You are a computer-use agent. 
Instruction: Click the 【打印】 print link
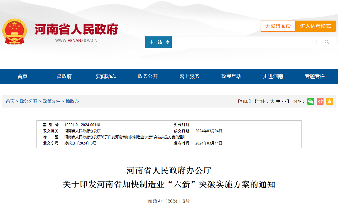pyautogui.click(x=244, y=101)
